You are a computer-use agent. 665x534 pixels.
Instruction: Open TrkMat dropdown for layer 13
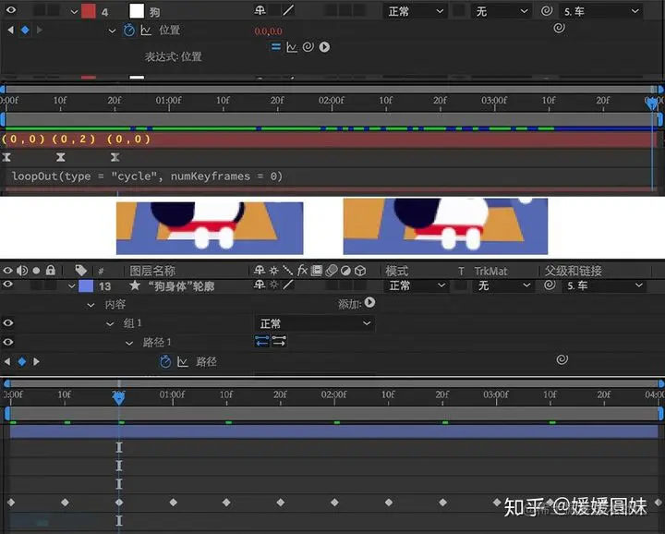coord(503,285)
